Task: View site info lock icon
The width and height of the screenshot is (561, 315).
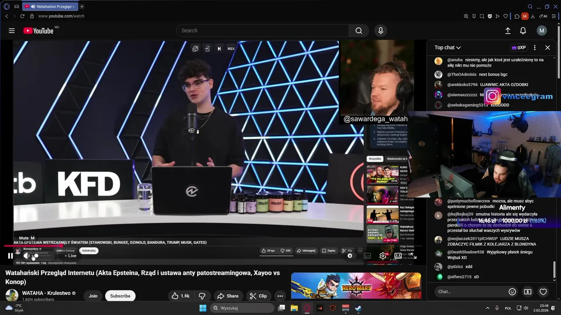Action: tap(32, 16)
